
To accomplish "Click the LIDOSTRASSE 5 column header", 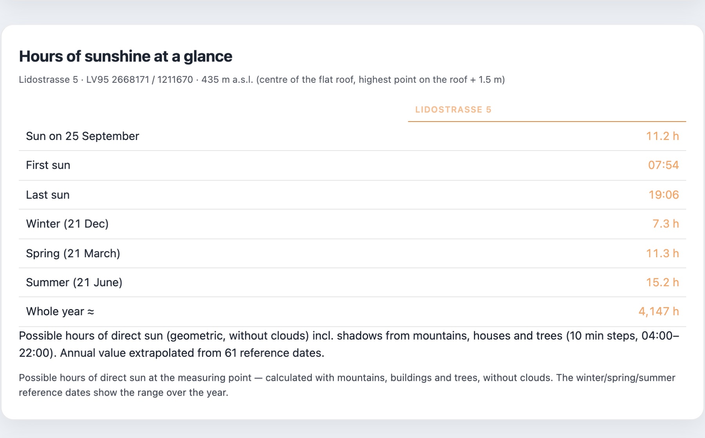I will [453, 109].
